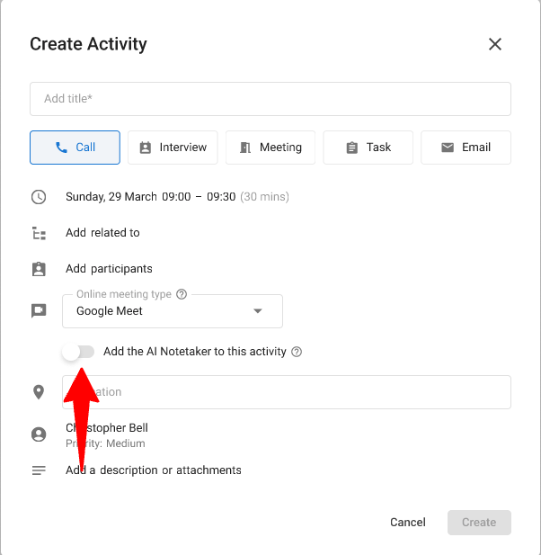This screenshot has height=555, width=541.
Task: Select the Email activity type
Action: click(x=466, y=148)
